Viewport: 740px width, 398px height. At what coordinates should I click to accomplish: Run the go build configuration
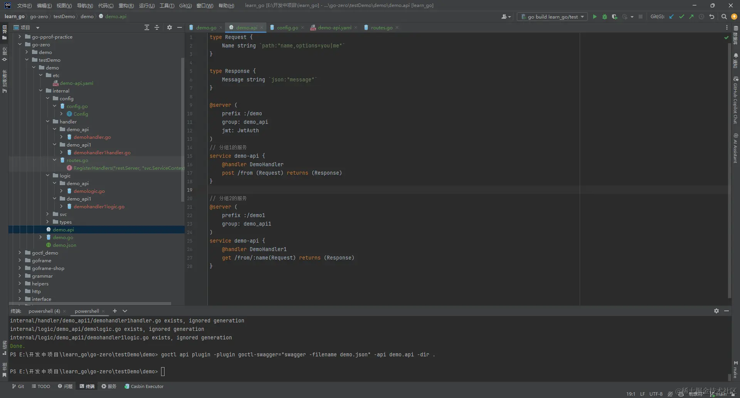click(595, 17)
